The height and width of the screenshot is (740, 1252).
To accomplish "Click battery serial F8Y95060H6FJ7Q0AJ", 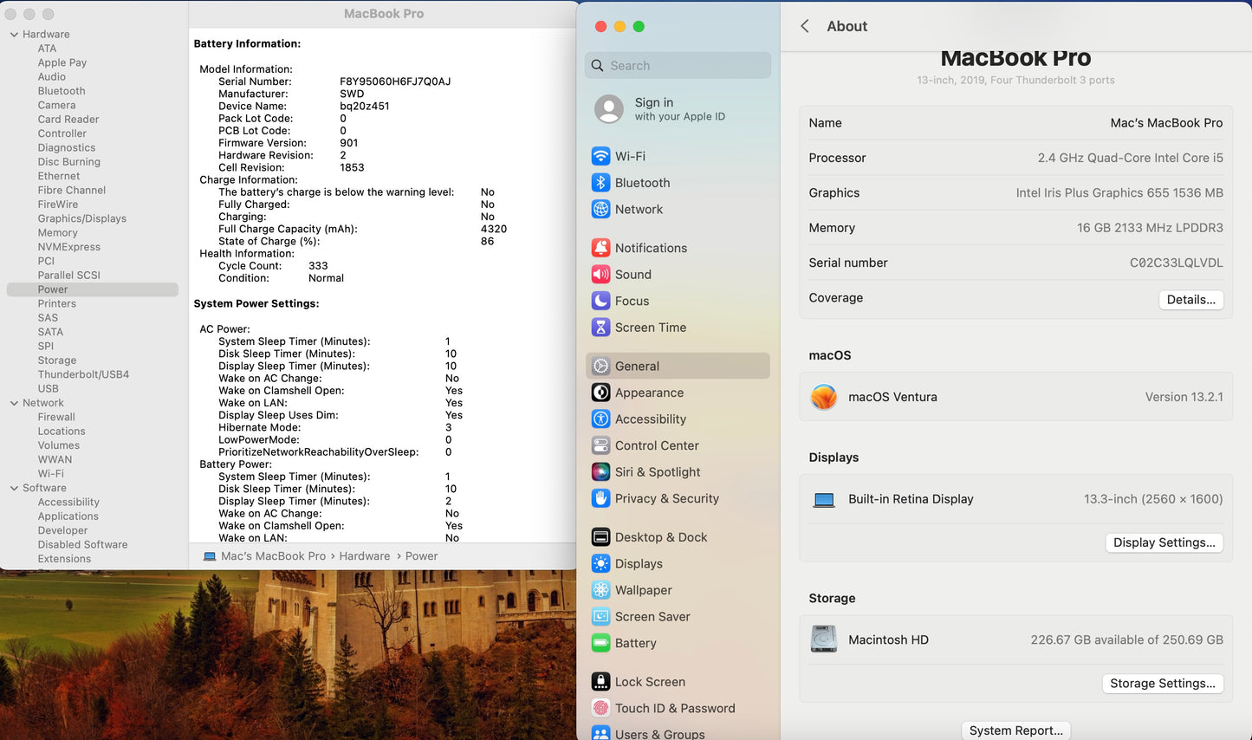I will click(395, 81).
